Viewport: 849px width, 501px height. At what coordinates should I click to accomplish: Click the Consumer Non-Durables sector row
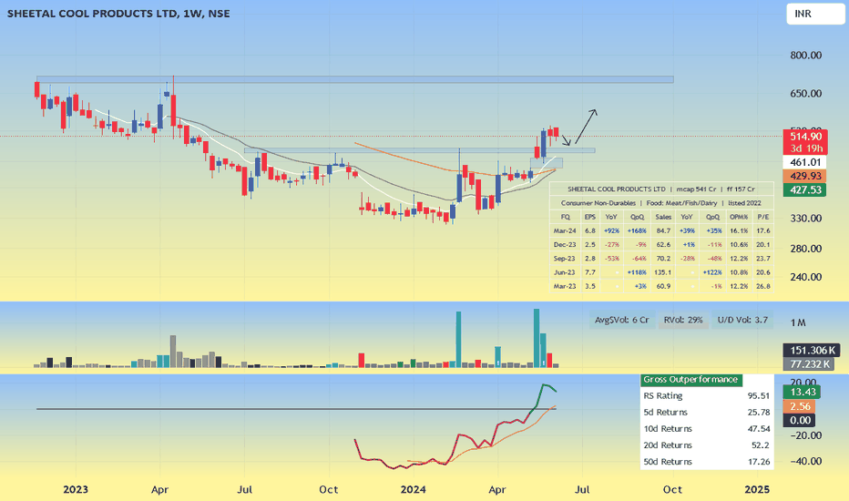(661, 204)
